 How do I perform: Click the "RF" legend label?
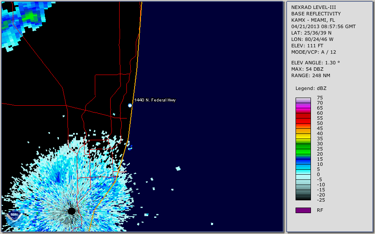[x=320, y=210]
